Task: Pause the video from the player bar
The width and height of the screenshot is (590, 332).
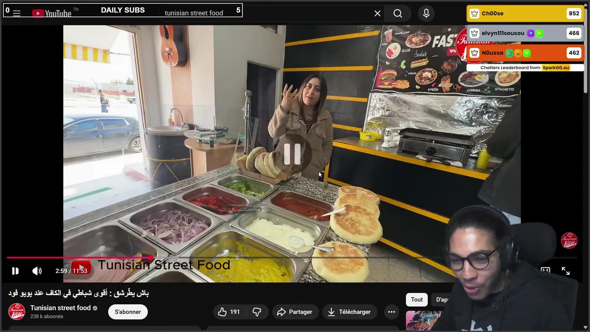Action: tap(15, 271)
